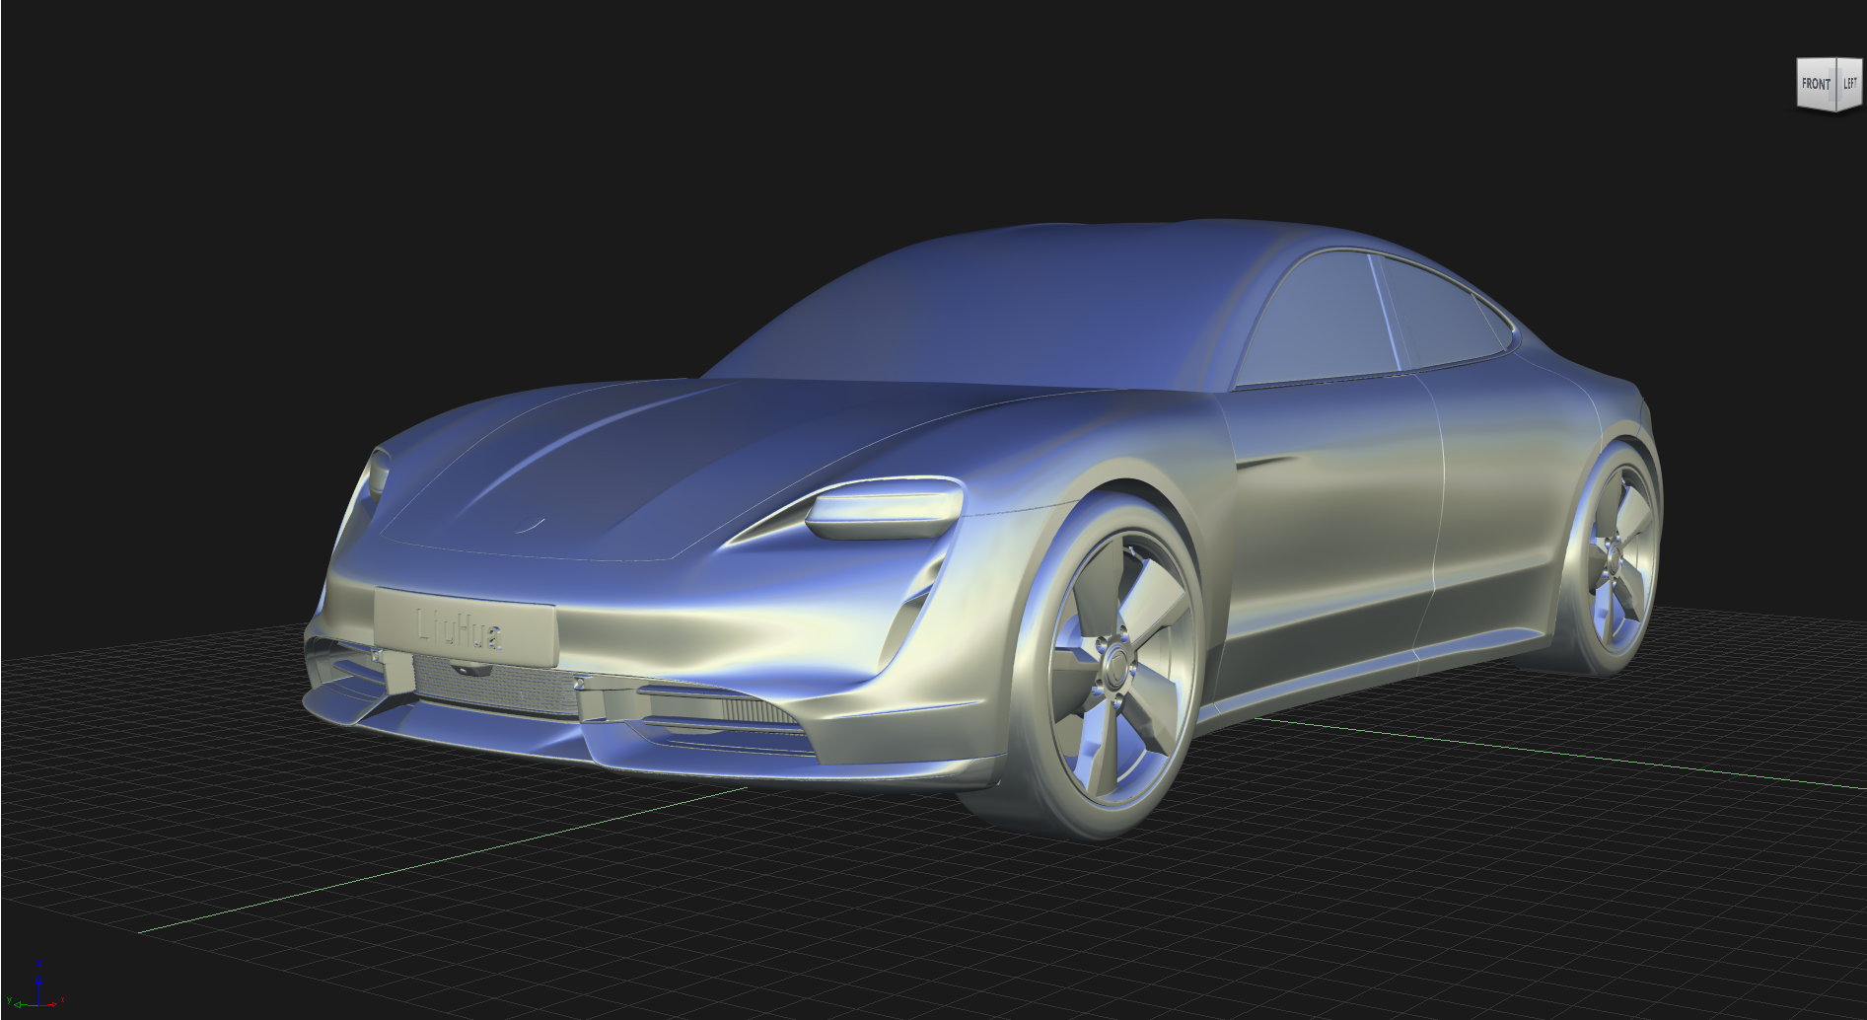Click the green Y axis arrow
This screenshot has height=1020, width=1867.
click(18, 1005)
